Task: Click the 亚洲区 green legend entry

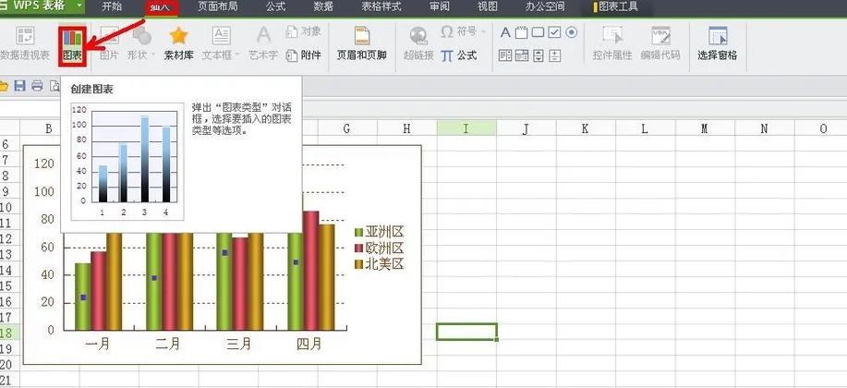Action: (x=380, y=232)
